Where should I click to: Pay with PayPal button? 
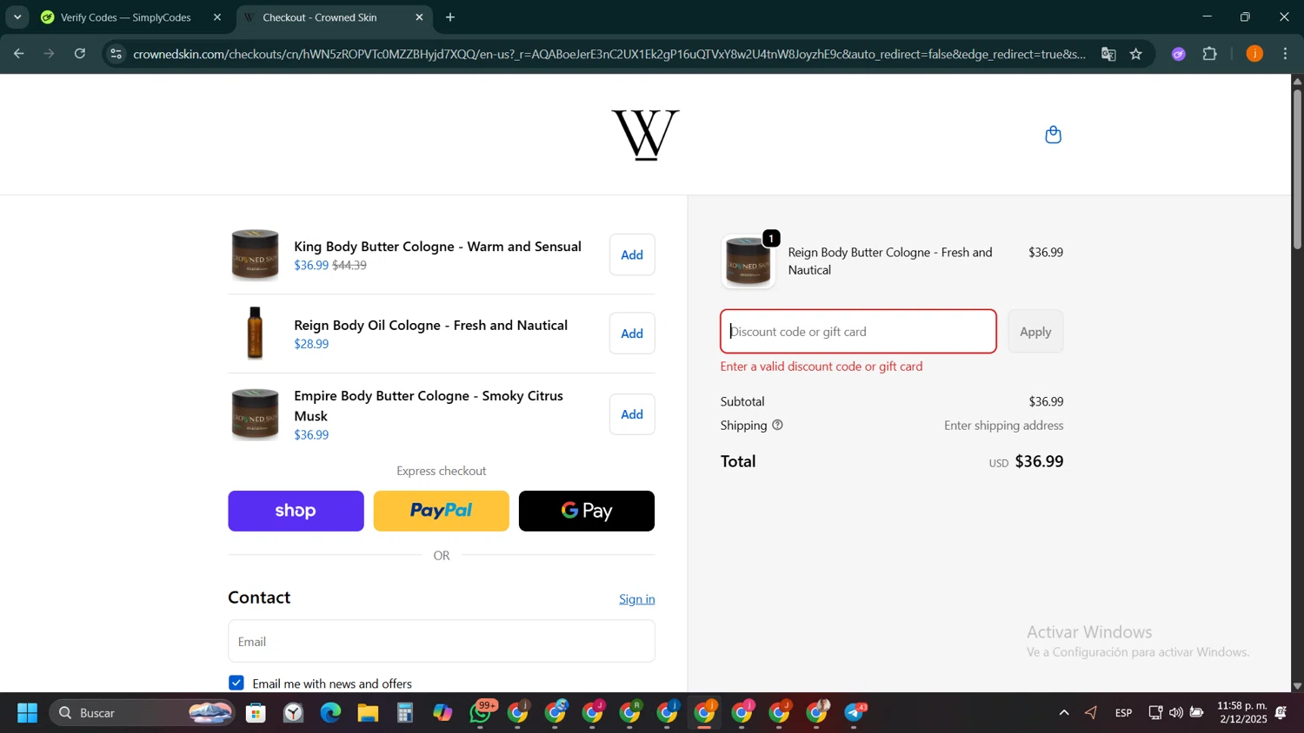pyautogui.click(x=442, y=511)
